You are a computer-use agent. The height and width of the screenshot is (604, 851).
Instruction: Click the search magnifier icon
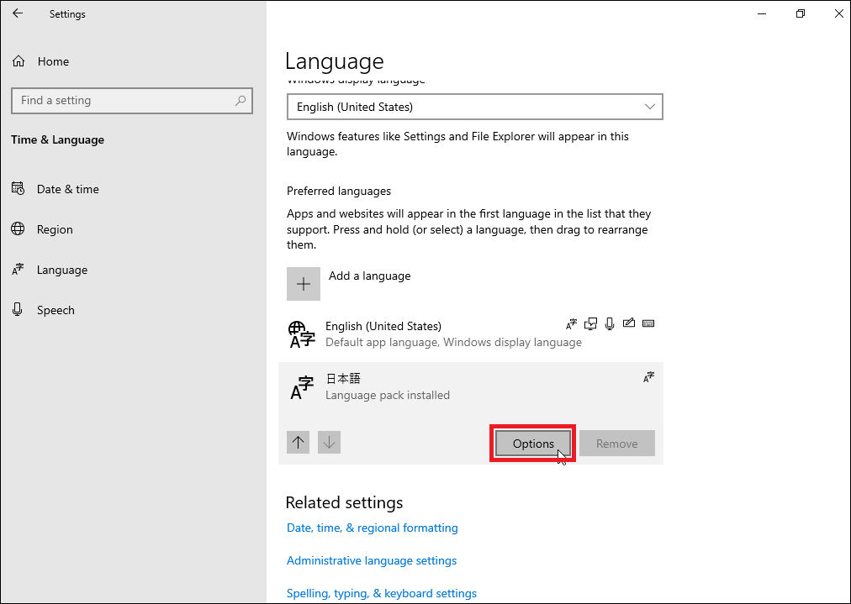click(240, 100)
